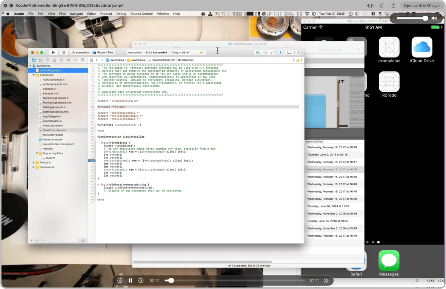Go back in Xcode editor history
Screen dimensions: 446x289
[97, 60]
